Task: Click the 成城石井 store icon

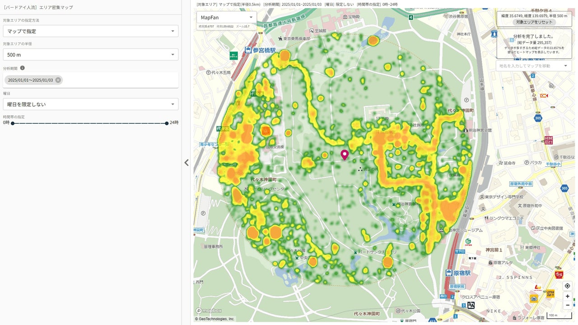Action: [x=549, y=139]
